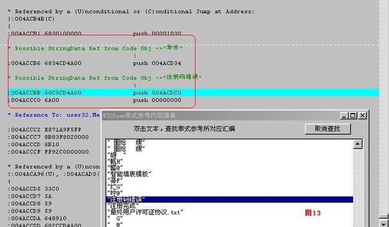Click the line :004ACCDA 648910
Image resolution: width=389 pixels, height=227 pixels.
click(37, 218)
